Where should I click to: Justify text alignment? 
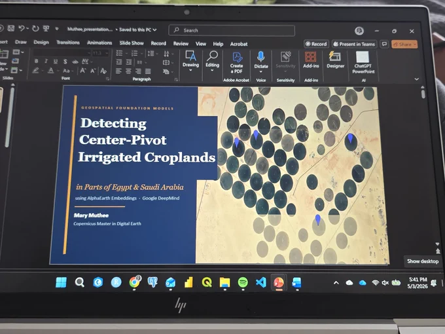click(148, 71)
